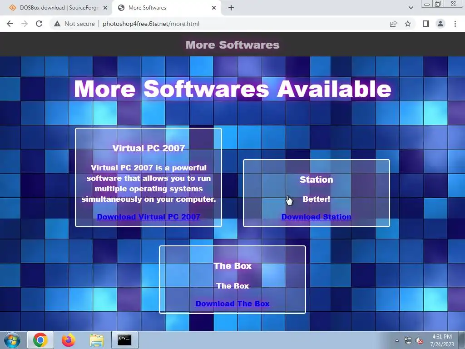Launch Firefox from the taskbar

pyautogui.click(x=69, y=340)
